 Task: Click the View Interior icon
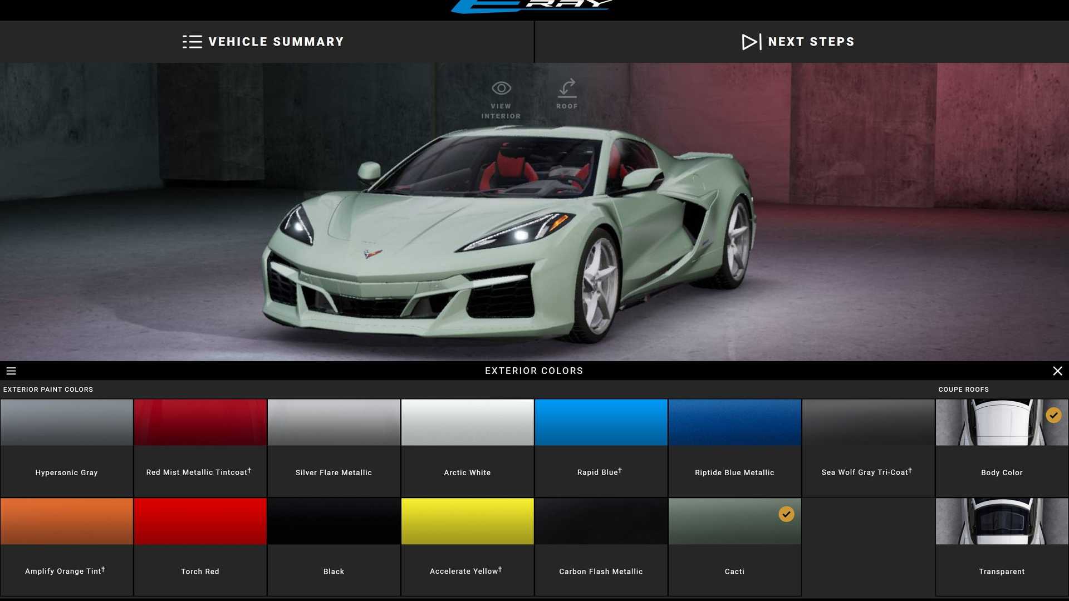(501, 87)
